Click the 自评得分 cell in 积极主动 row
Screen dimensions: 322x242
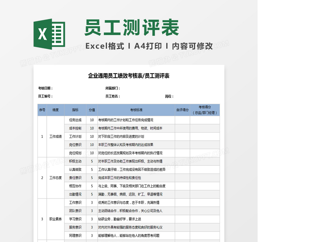(182, 161)
